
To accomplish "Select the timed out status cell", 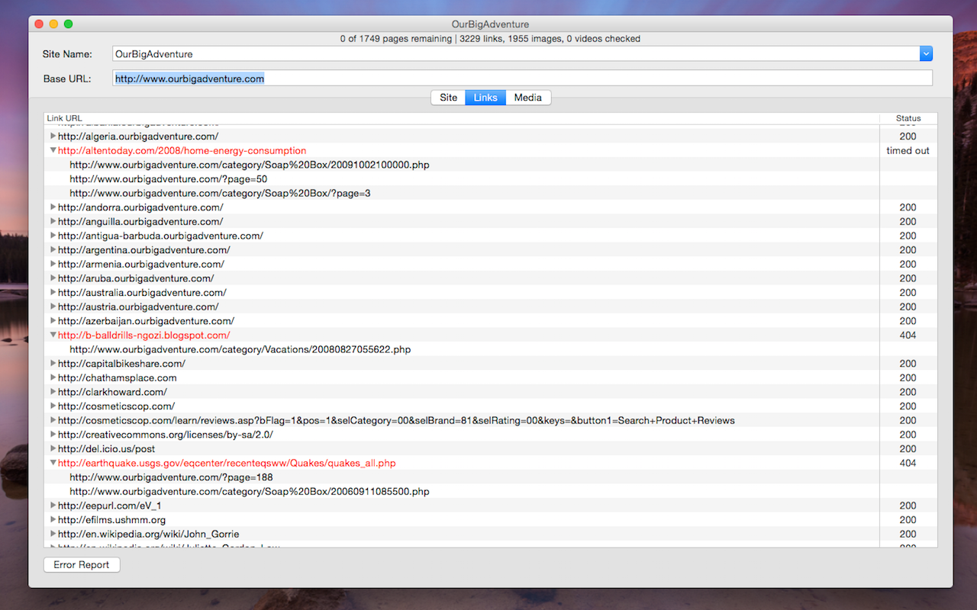I will pyautogui.click(x=908, y=150).
